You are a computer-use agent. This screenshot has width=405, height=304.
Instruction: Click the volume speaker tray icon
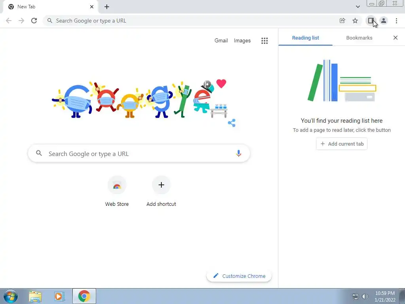click(x=365, y=296)
